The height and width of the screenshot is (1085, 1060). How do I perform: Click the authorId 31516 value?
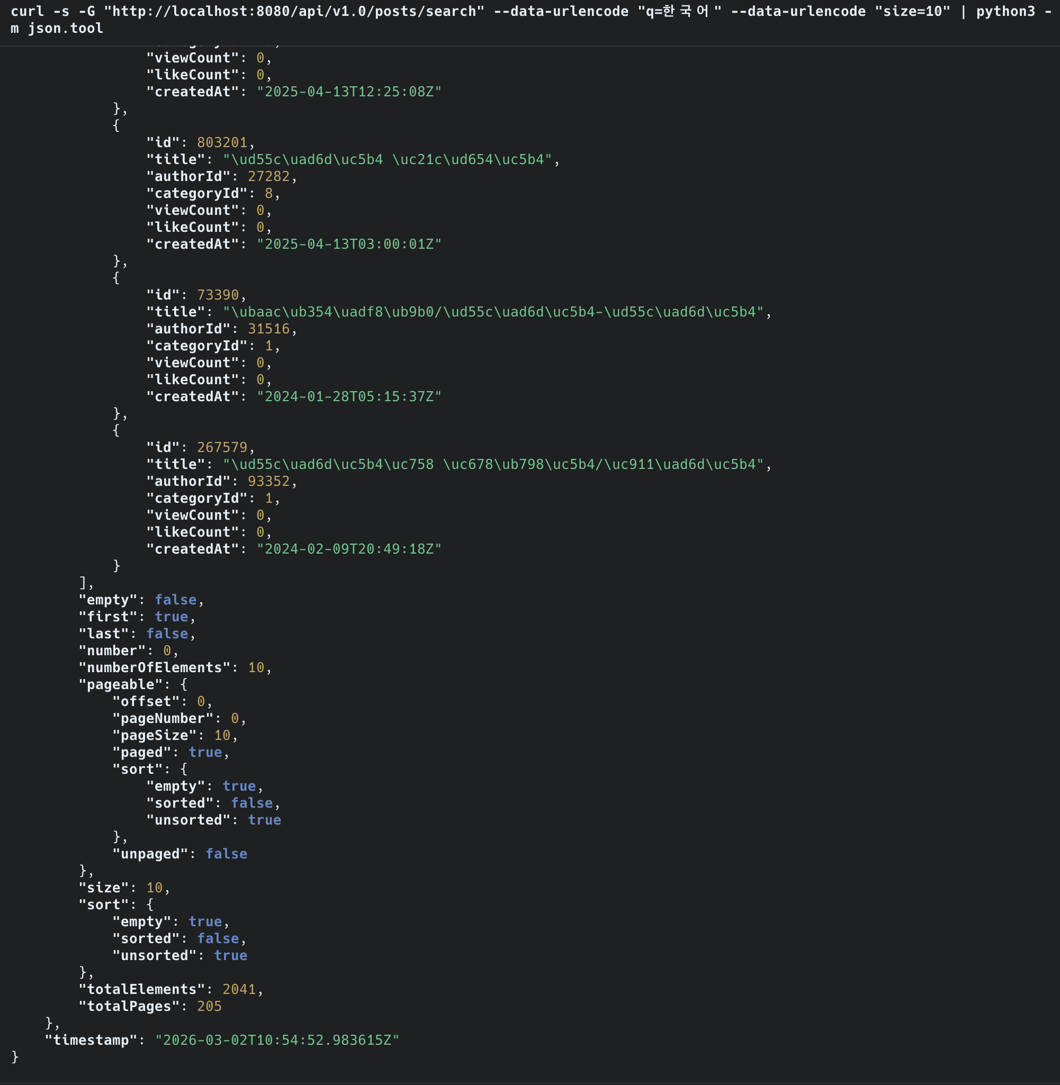coord(268,329)
